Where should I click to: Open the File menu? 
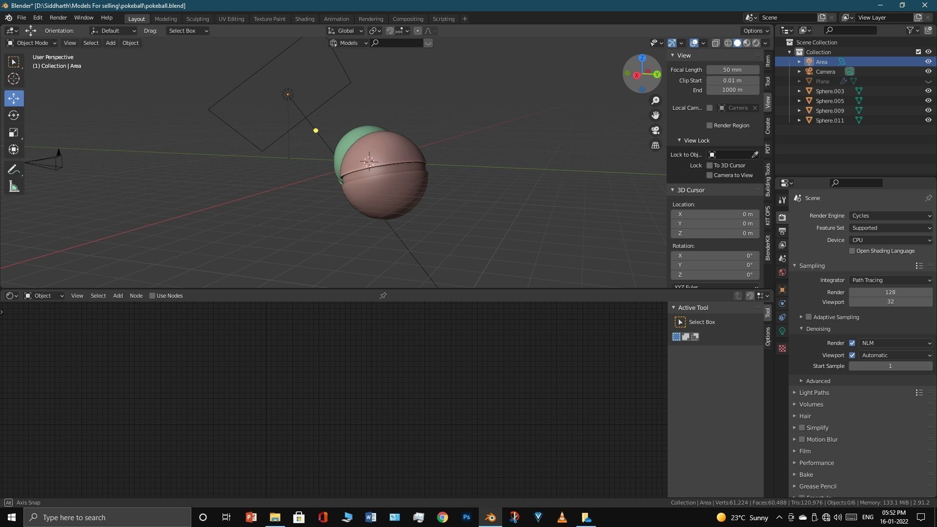pyautogui.click(x=21, y=18)
